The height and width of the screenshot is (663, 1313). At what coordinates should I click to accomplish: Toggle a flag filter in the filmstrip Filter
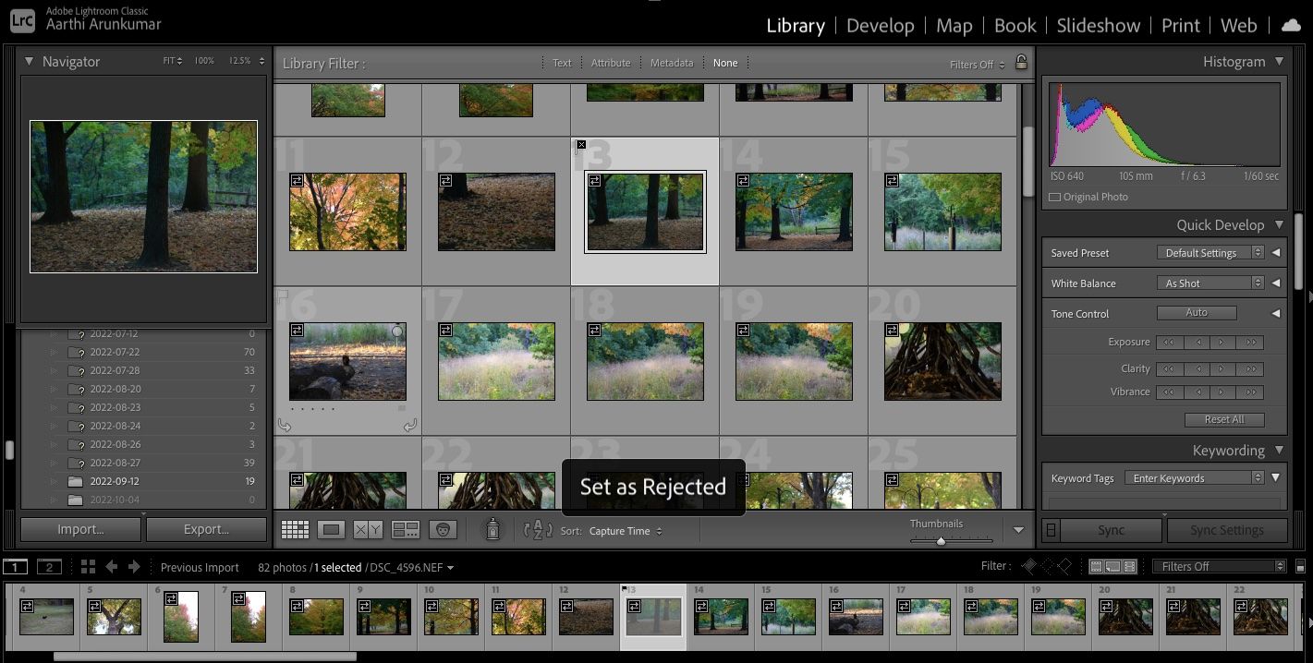pos(1028,566)
